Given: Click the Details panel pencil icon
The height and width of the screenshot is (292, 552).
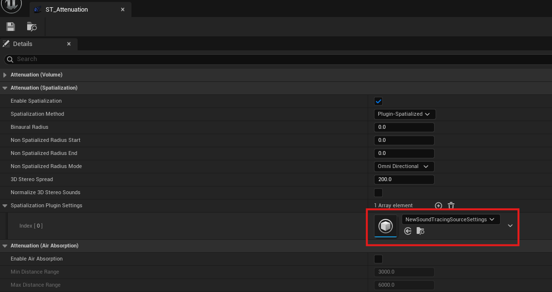Looking at the screenshot, I should 6,44.
